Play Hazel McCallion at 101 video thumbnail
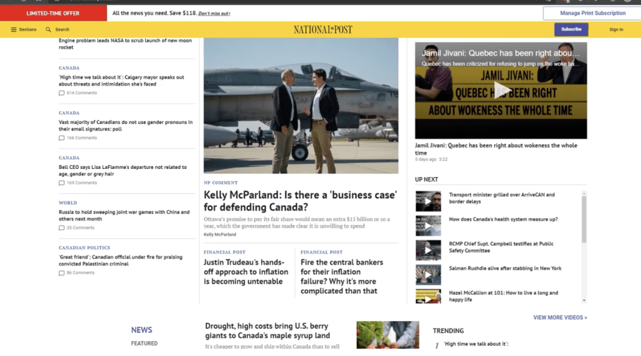The image size is (641, 356). tap(428, 297)
